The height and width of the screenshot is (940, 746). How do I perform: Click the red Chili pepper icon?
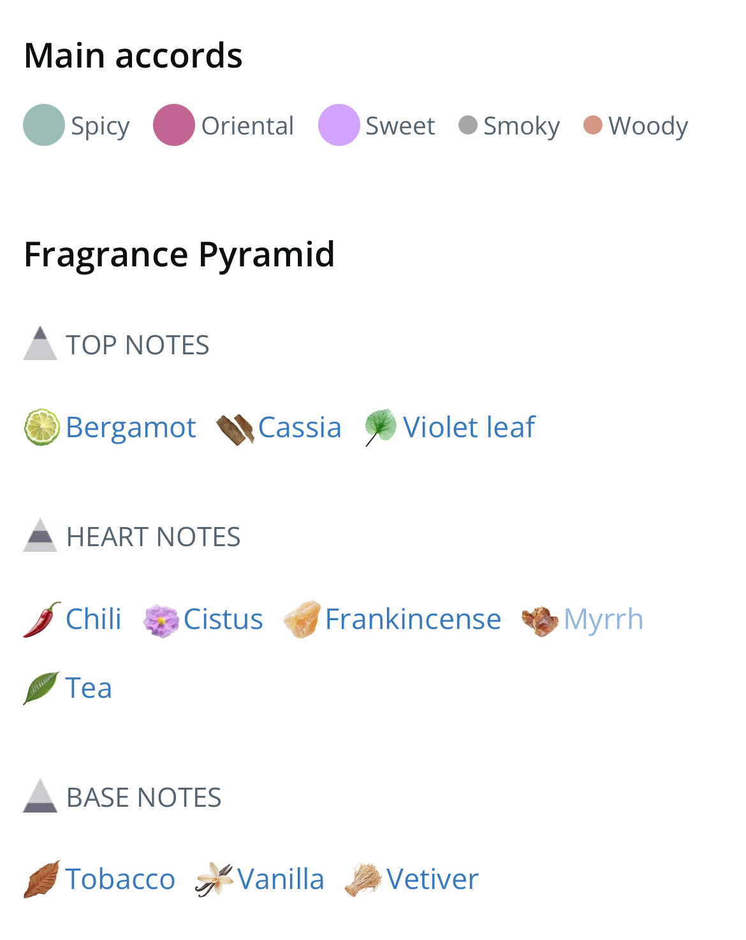[42, 619]
